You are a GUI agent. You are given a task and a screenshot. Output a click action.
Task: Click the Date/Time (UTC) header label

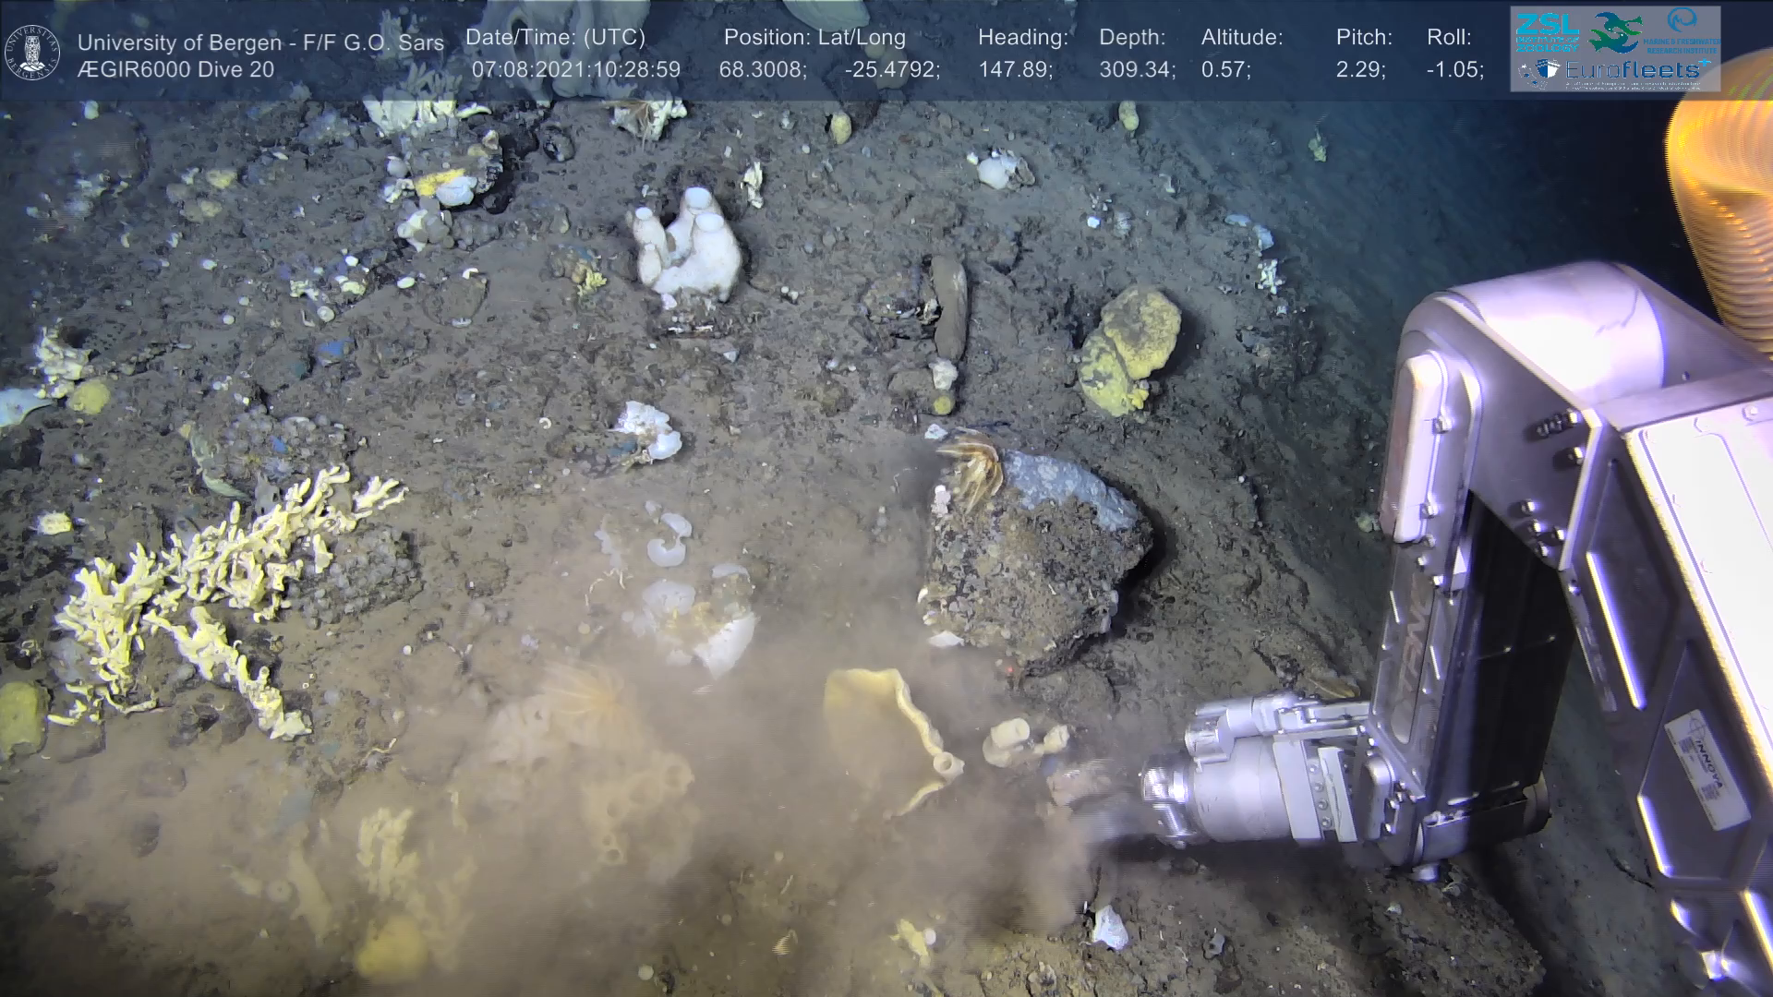[555, 38]
